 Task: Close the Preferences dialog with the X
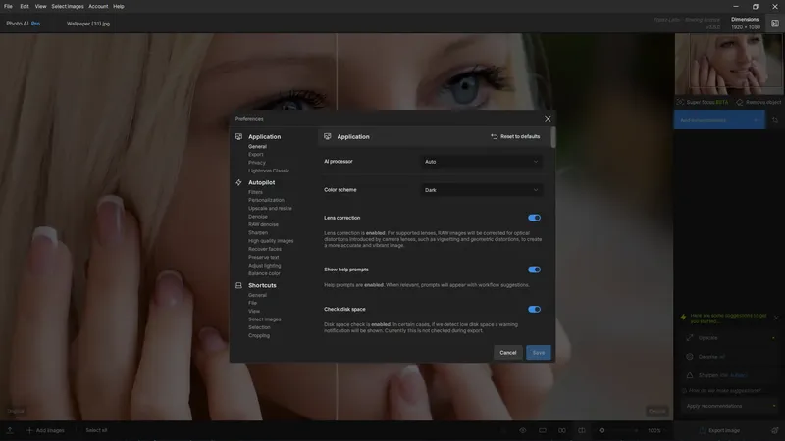pyautogui.click(x=548, y=119)
